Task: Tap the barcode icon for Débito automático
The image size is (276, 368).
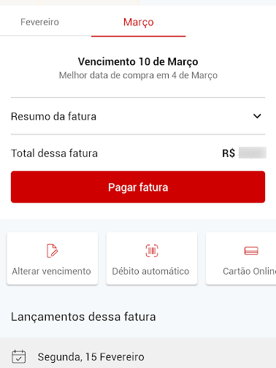Action: click(152, 250)
